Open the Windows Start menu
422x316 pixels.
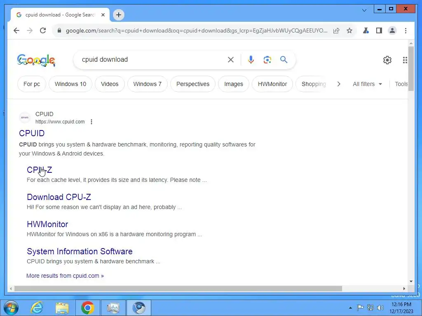[11, 308]
